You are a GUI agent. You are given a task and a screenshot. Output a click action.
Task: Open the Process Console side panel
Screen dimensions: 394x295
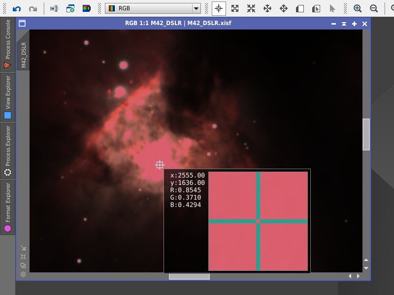tap(7, 44)
